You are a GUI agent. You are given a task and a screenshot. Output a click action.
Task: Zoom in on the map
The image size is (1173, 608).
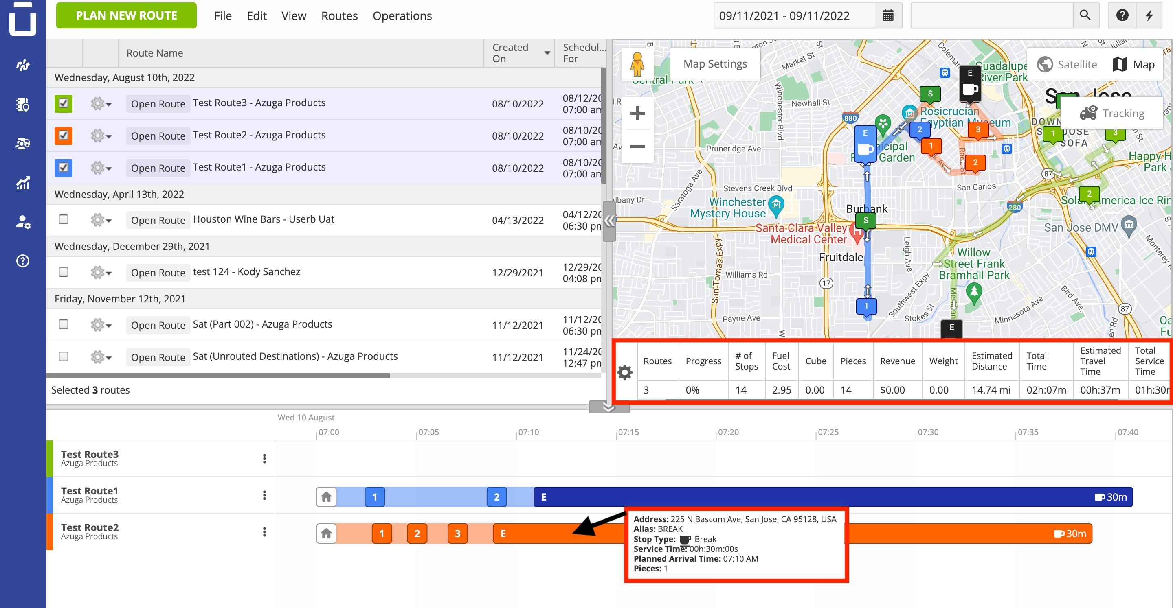pyautogui.click(x=637, y=113)
